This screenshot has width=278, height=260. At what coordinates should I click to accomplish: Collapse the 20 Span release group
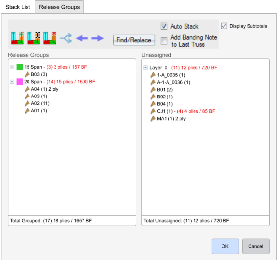point(12,82)
